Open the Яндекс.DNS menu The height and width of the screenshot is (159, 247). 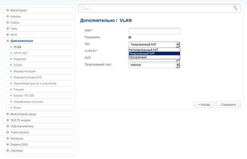[x=40, y=144]
